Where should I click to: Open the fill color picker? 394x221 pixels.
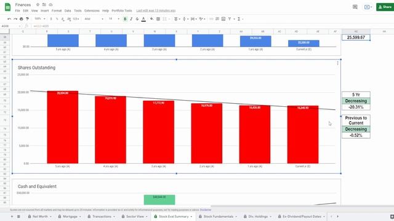point(152,19)
